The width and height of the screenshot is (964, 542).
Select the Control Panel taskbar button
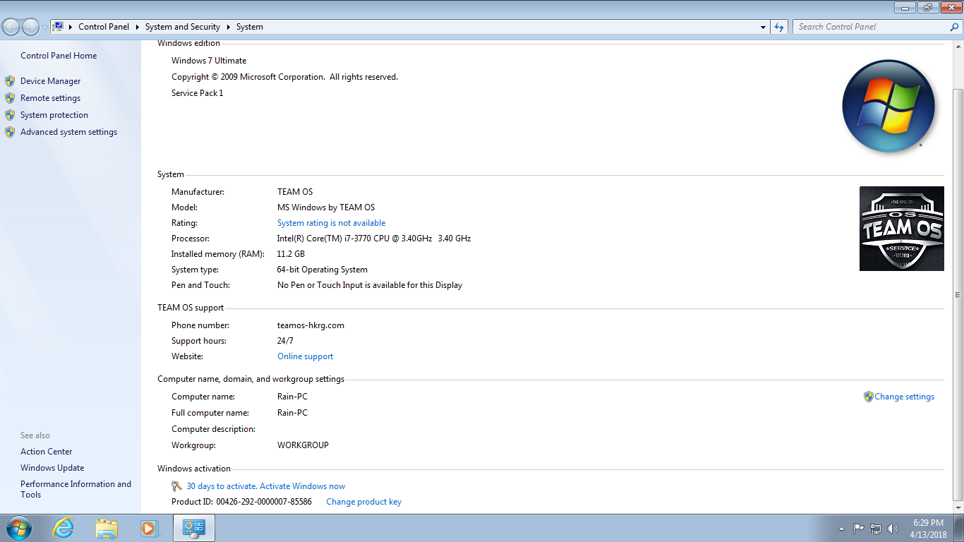click(x=193, y=528)
